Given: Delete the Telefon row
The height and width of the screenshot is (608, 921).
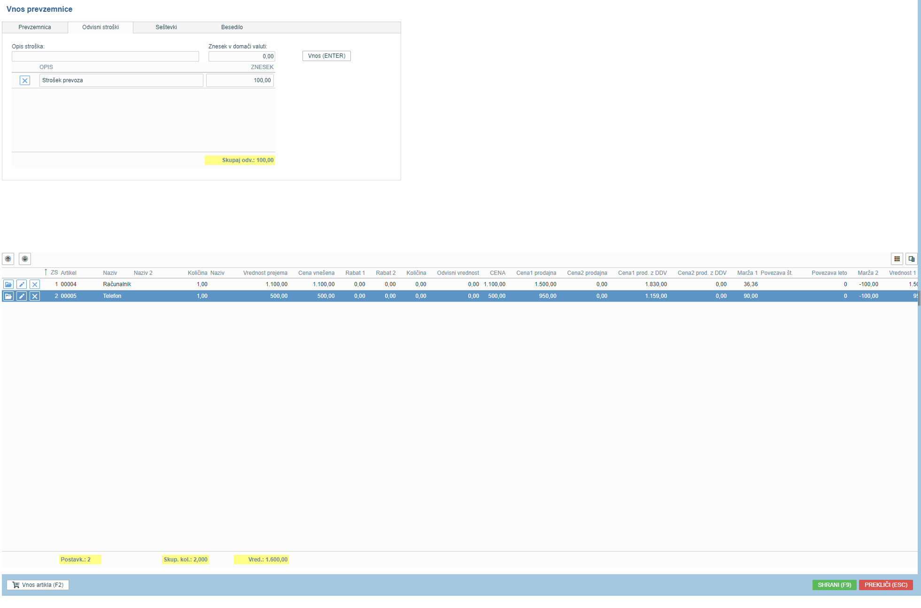Looking at the screenshot, I should pos(35,296).
